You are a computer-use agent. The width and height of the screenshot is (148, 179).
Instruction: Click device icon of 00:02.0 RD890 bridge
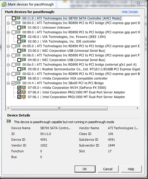coord(18,73)
